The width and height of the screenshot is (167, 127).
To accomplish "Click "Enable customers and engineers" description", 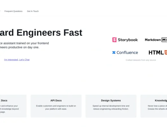I will click(x=56, y=107).
